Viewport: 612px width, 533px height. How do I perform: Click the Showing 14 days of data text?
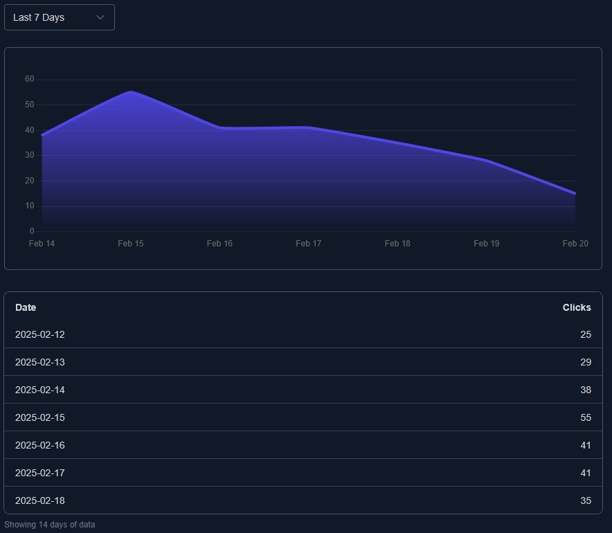(50, 525)
